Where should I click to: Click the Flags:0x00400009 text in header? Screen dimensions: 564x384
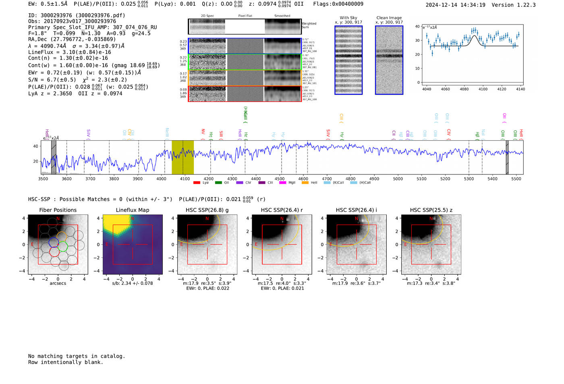coord(338,4)
